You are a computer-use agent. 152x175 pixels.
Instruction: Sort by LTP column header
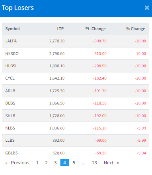point(60,29)
